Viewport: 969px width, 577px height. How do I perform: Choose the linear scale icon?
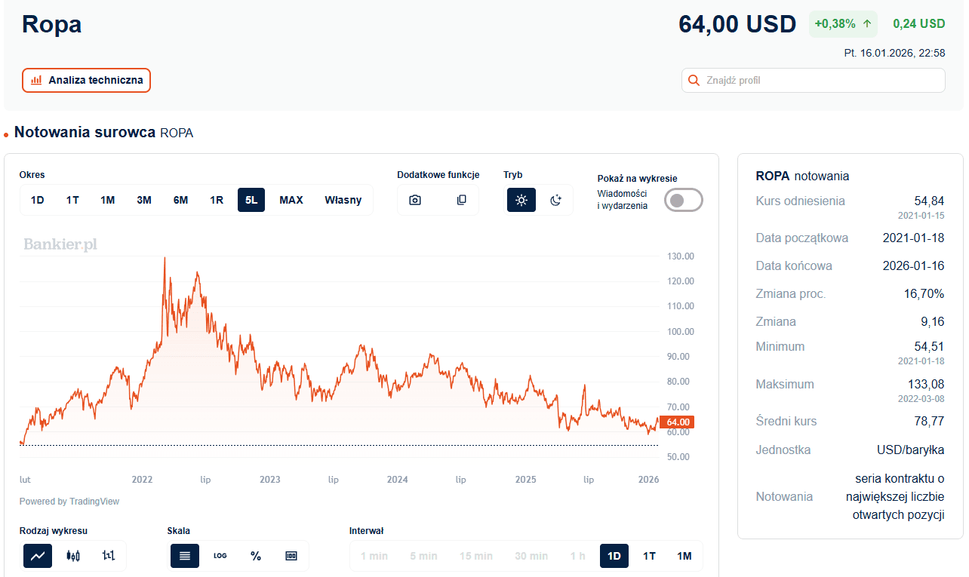185,556
